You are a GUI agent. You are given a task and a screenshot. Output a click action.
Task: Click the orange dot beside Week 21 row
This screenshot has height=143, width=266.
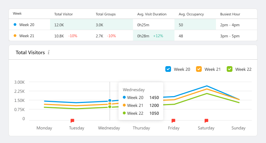[x=15, y=36]
